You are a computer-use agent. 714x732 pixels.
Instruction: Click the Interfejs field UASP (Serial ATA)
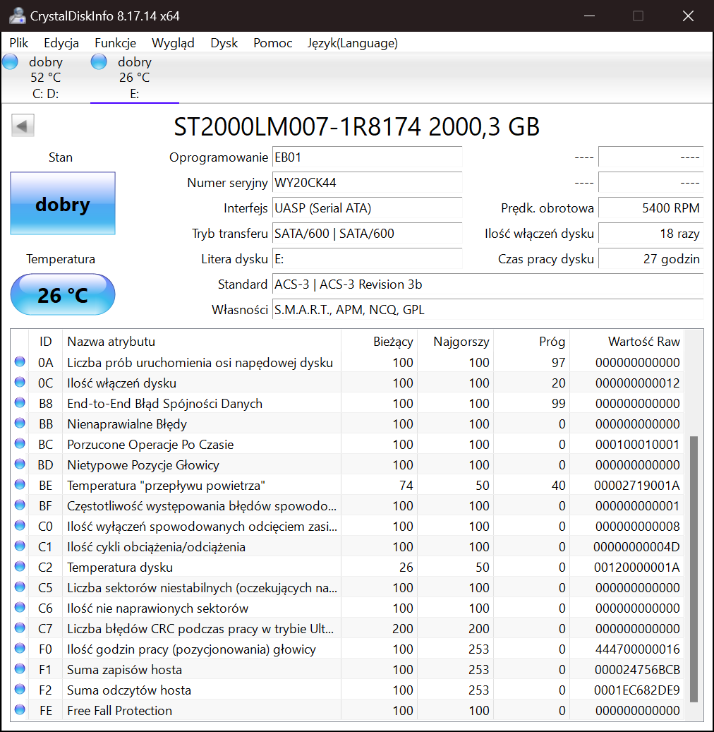[x=368, y=208]
